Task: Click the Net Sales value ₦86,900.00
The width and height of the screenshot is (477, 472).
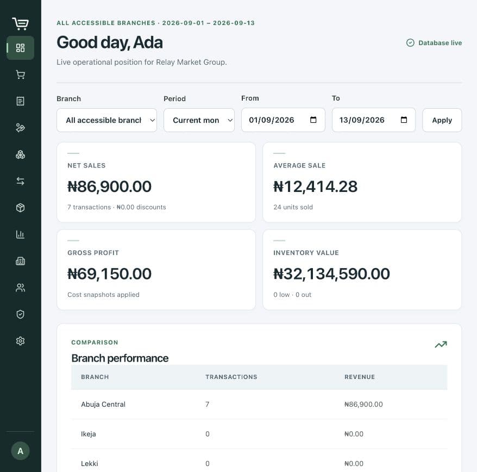Action: [110, 187]
